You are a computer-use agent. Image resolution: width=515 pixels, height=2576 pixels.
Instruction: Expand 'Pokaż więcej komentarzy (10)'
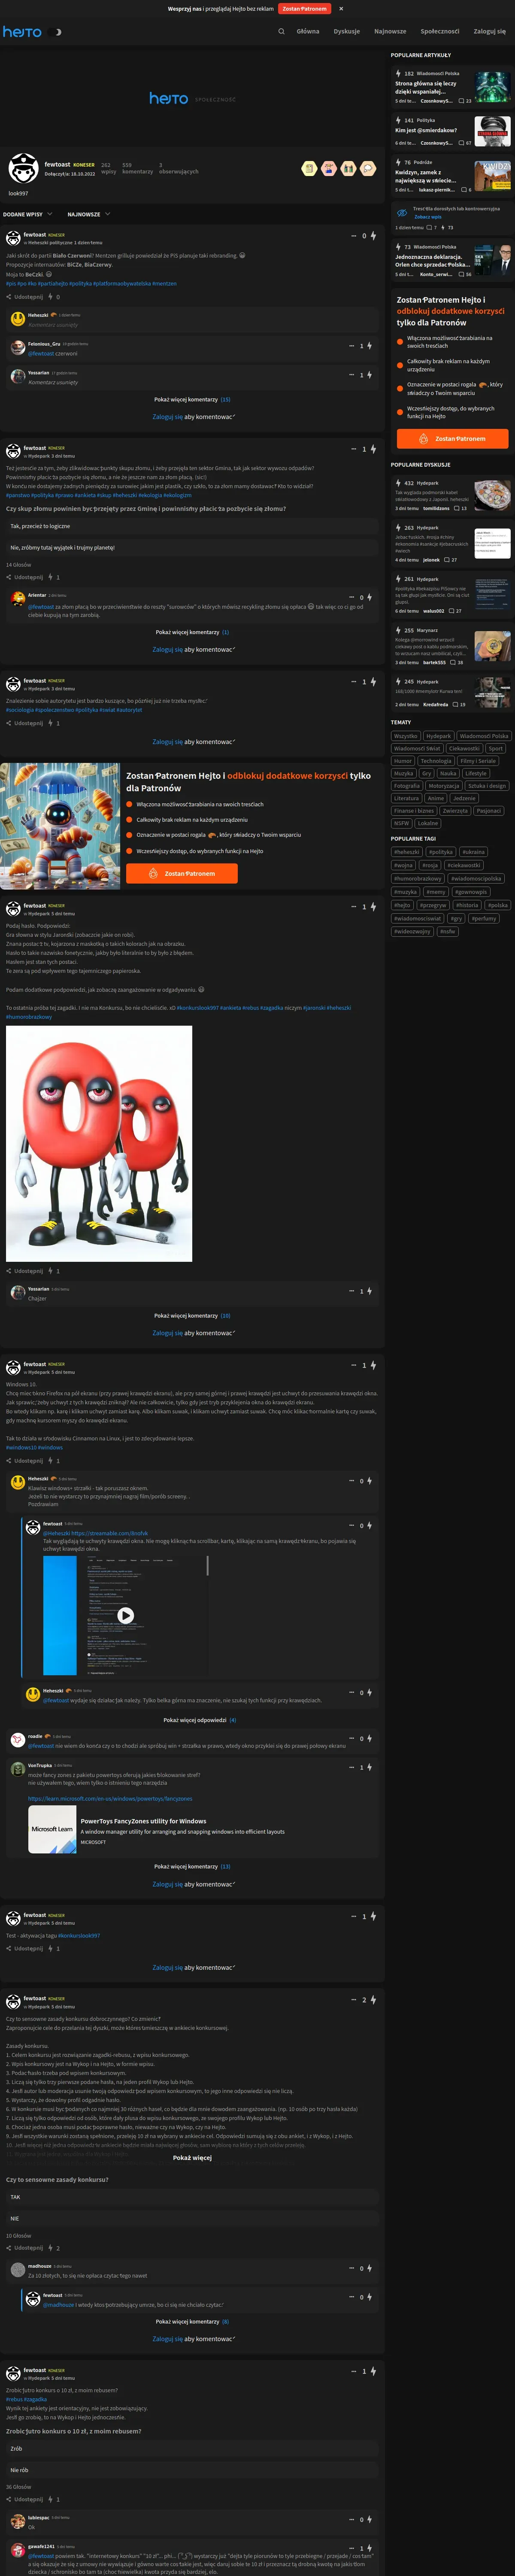point(192,1316)
